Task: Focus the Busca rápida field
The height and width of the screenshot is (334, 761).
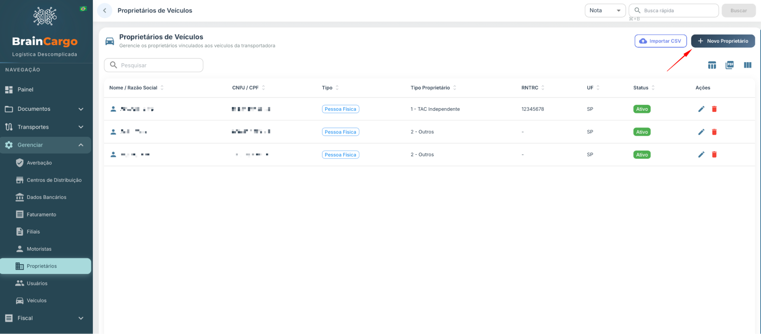Action: pos(673,11)
